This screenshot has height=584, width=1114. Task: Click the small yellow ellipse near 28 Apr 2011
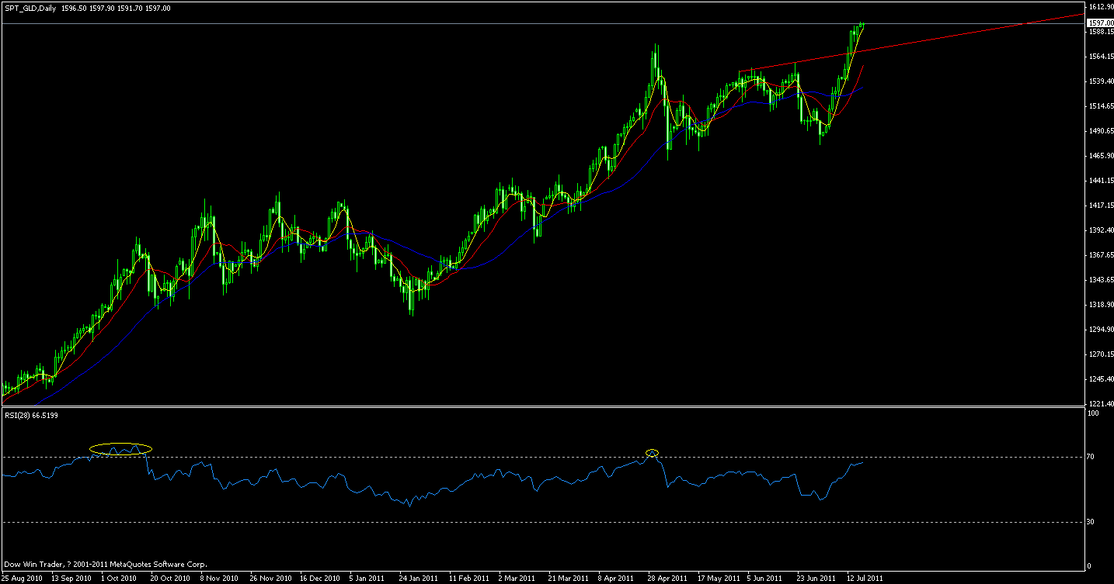(652, 452)
